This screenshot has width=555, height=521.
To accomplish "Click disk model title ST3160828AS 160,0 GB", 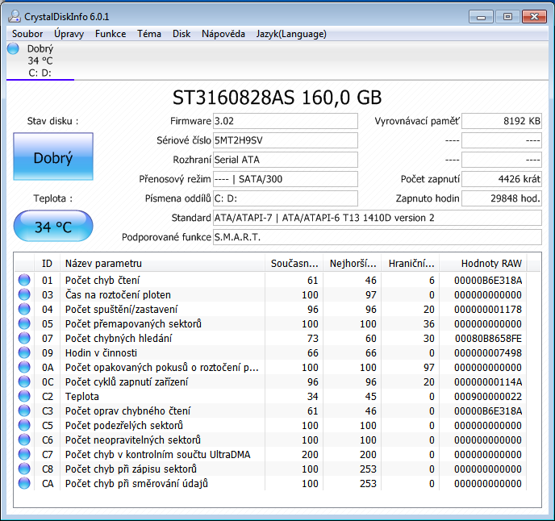I will 277,98.
